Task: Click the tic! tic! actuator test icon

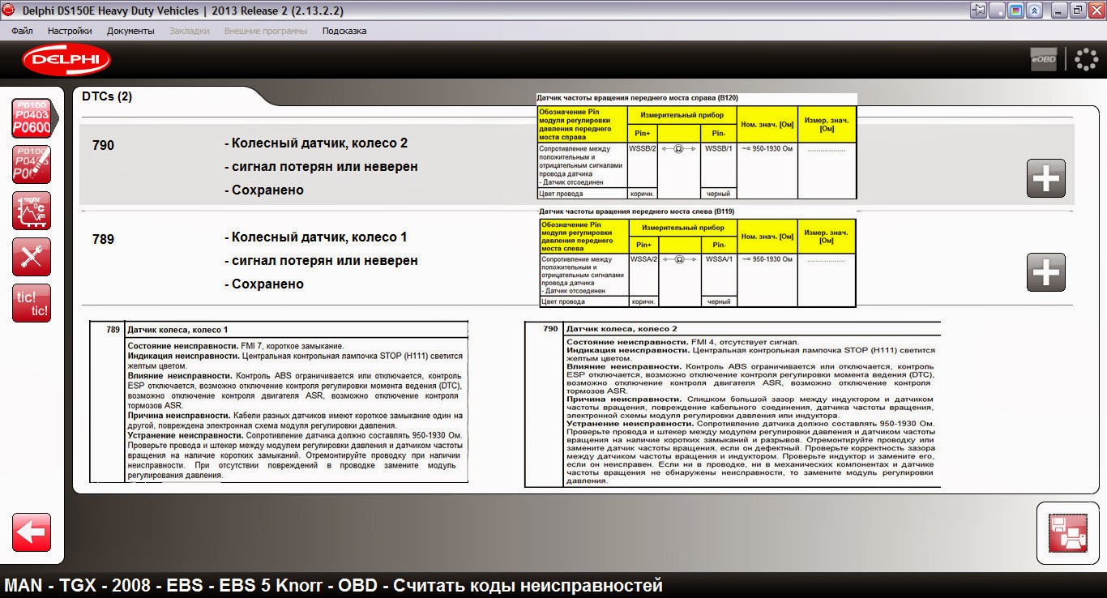Action: pyautogui.click(x=32, y=303)
